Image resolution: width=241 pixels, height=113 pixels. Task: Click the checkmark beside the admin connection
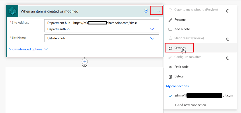[x=170, y=96]
